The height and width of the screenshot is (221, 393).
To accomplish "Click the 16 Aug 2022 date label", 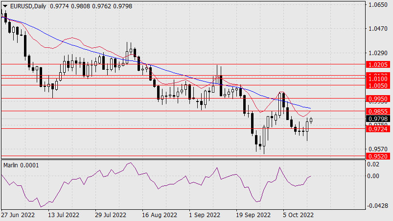I will tap(160, 215).
